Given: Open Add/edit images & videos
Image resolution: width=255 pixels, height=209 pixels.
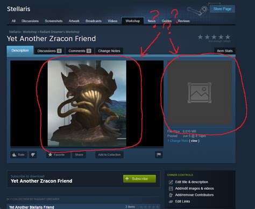Looking at the screenshot, I should (194, 189).
